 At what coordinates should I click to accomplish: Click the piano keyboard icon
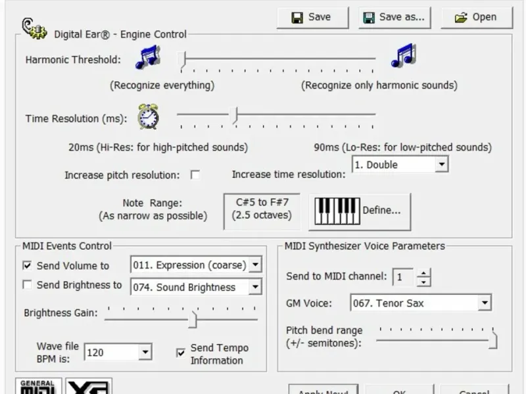337,211
